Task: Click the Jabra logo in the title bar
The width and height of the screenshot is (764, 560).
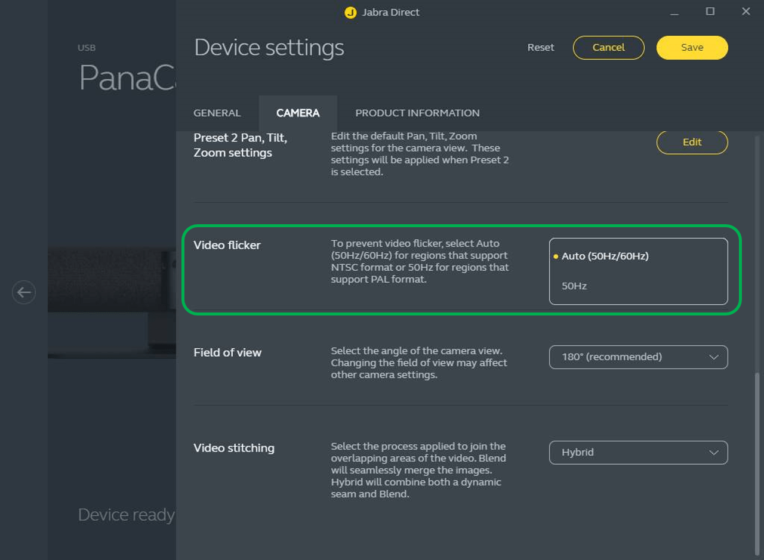Action: point(350,13)
